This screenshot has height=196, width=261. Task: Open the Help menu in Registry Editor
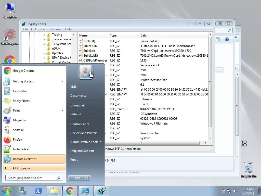pos(68,29)
